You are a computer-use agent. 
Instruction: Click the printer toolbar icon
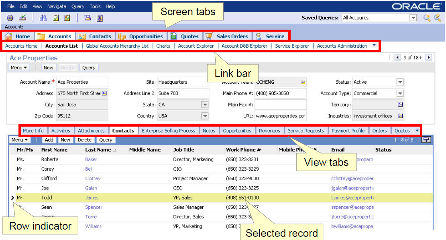tap(88, 18)
